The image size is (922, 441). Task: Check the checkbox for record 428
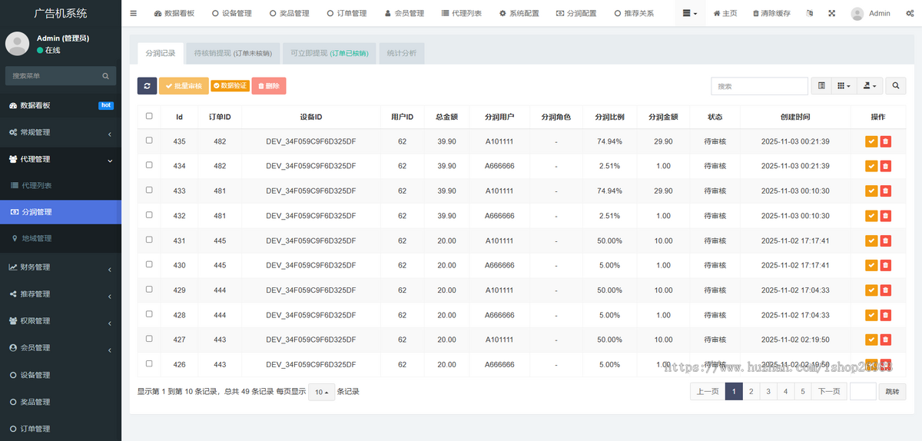149,314
